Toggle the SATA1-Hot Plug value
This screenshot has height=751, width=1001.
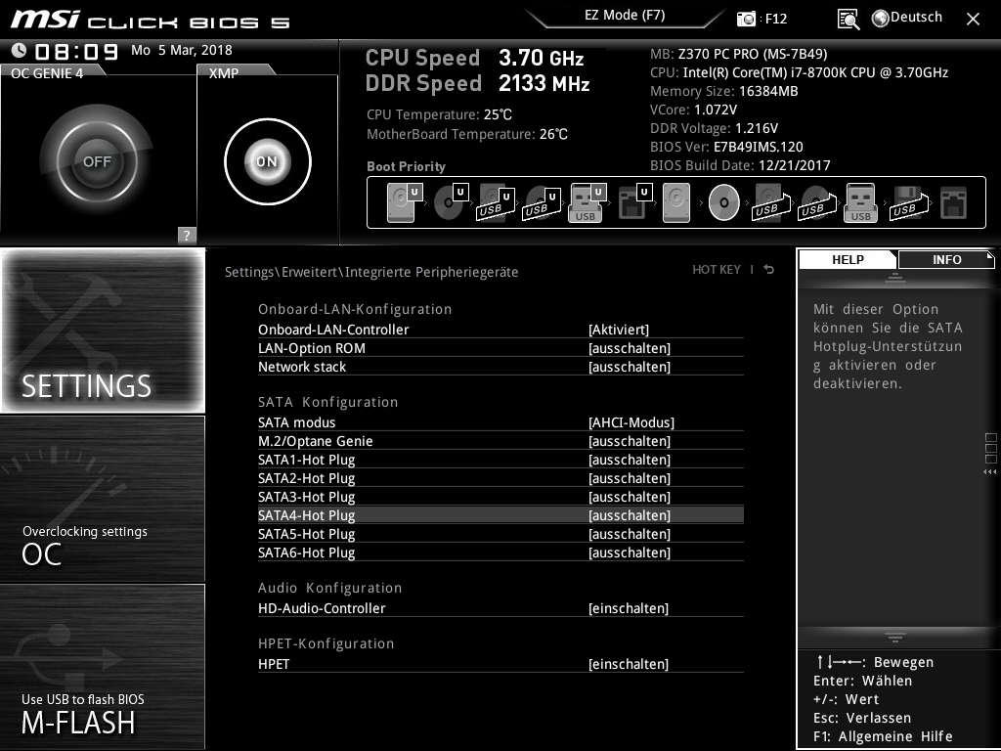[x=629, y=460]
